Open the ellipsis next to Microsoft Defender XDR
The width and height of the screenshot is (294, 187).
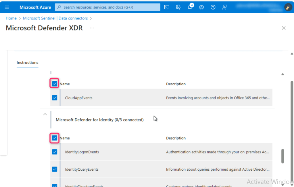click(x=92, y=28)
